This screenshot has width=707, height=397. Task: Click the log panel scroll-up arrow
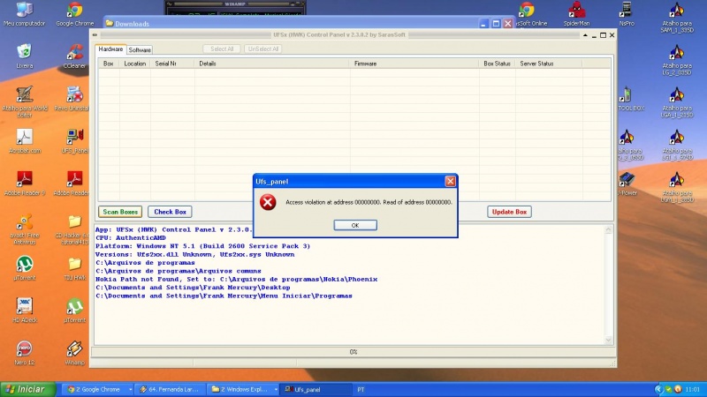[608, 229]
